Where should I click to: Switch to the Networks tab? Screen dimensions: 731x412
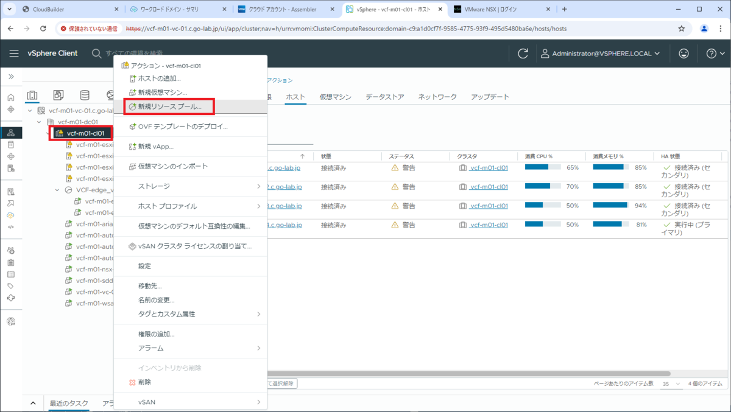click(437, 97)
